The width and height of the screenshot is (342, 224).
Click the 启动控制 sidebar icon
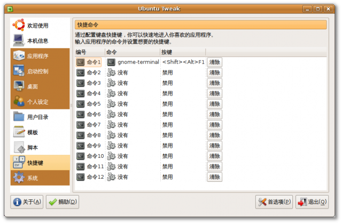(19, 71)
